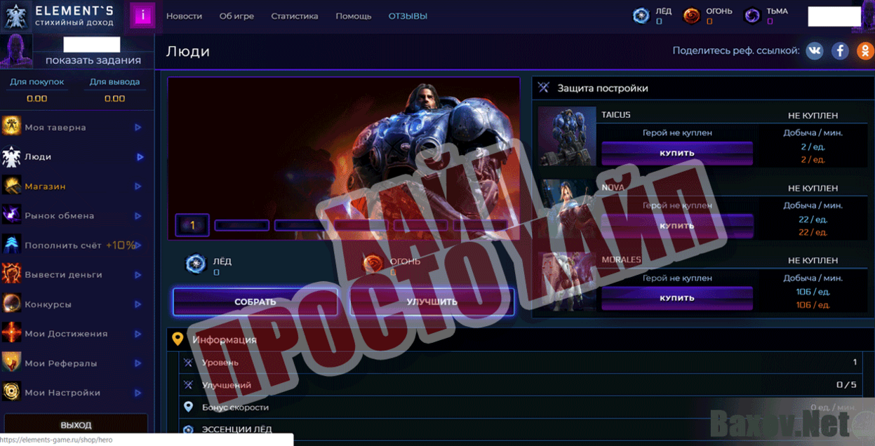Click the ОГОНЬ fire resource icon in header
The image size is (875, 446).
coord(692,15)
